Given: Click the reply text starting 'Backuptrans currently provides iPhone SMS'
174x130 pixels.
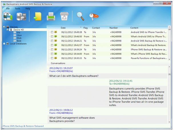Looking at the screenshot, I should 137,97.
